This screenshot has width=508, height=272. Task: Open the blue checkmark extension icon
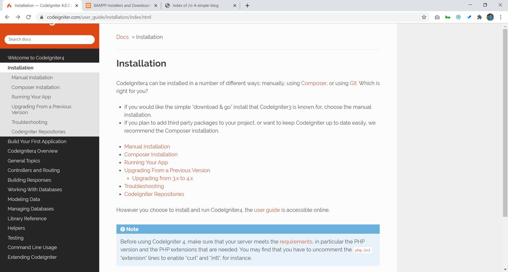tap(469, 17)
